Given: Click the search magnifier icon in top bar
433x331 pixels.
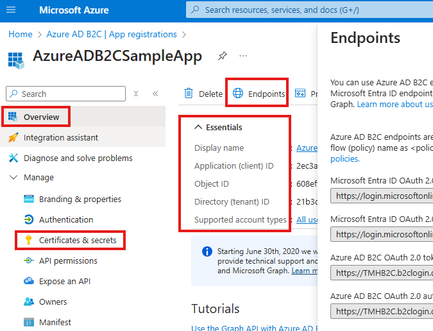Looking at the screenshot, I should coord(195,10).
